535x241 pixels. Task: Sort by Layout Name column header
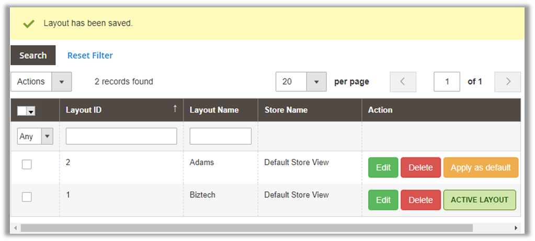coord(214,110)
